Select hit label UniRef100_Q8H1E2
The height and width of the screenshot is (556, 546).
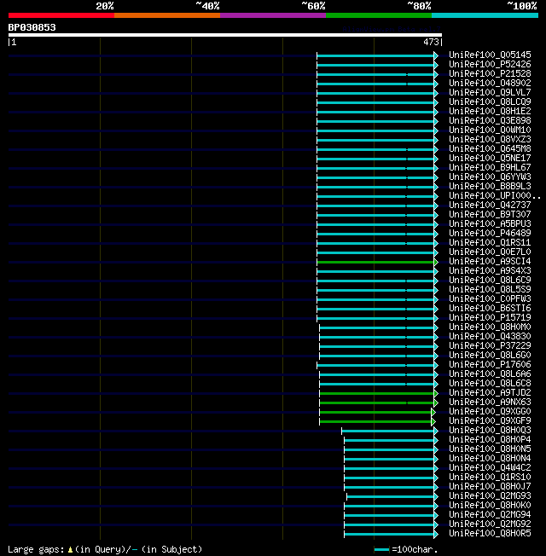coord(490,112)
